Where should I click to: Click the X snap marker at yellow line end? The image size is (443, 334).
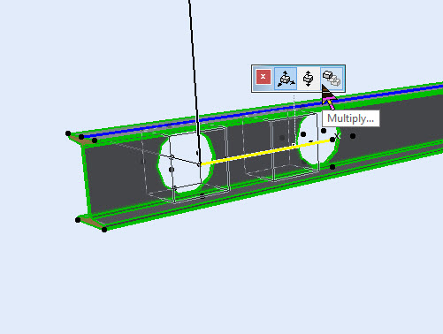click(337, 136)
